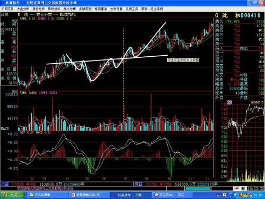Viewport: 265px width, 199px height.
Task: Click small blue icon atop intraday chart
Action: pyautogui.click(x=229, y=102)
